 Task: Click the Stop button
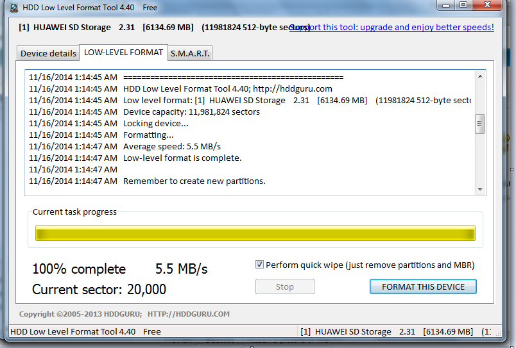pyautogui.click(x=285, y=286)
